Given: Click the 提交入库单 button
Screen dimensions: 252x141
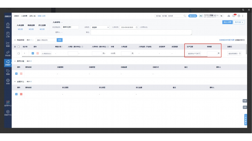Looking at the screenshot, I should 227,22.
